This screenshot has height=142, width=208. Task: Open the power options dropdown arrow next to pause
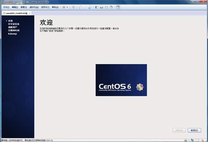click(67, 7)
